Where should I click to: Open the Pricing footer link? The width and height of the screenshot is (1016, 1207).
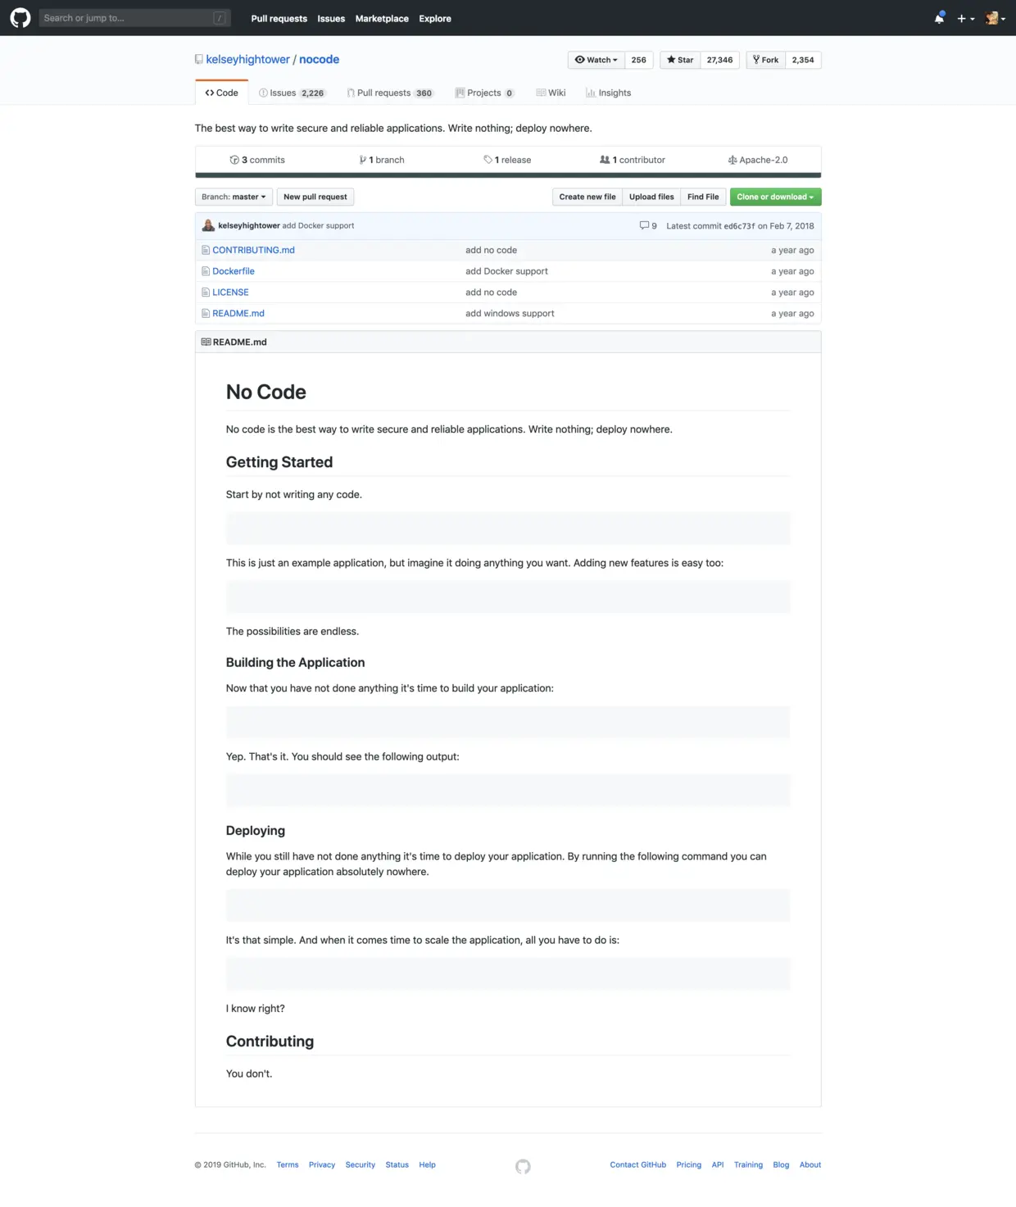(689, 1164)
